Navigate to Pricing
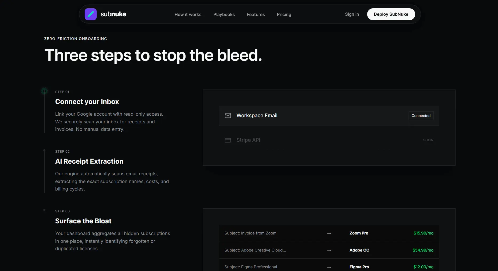Image resolution: width=498 pixels, height=271 pixels. (284, 14)
